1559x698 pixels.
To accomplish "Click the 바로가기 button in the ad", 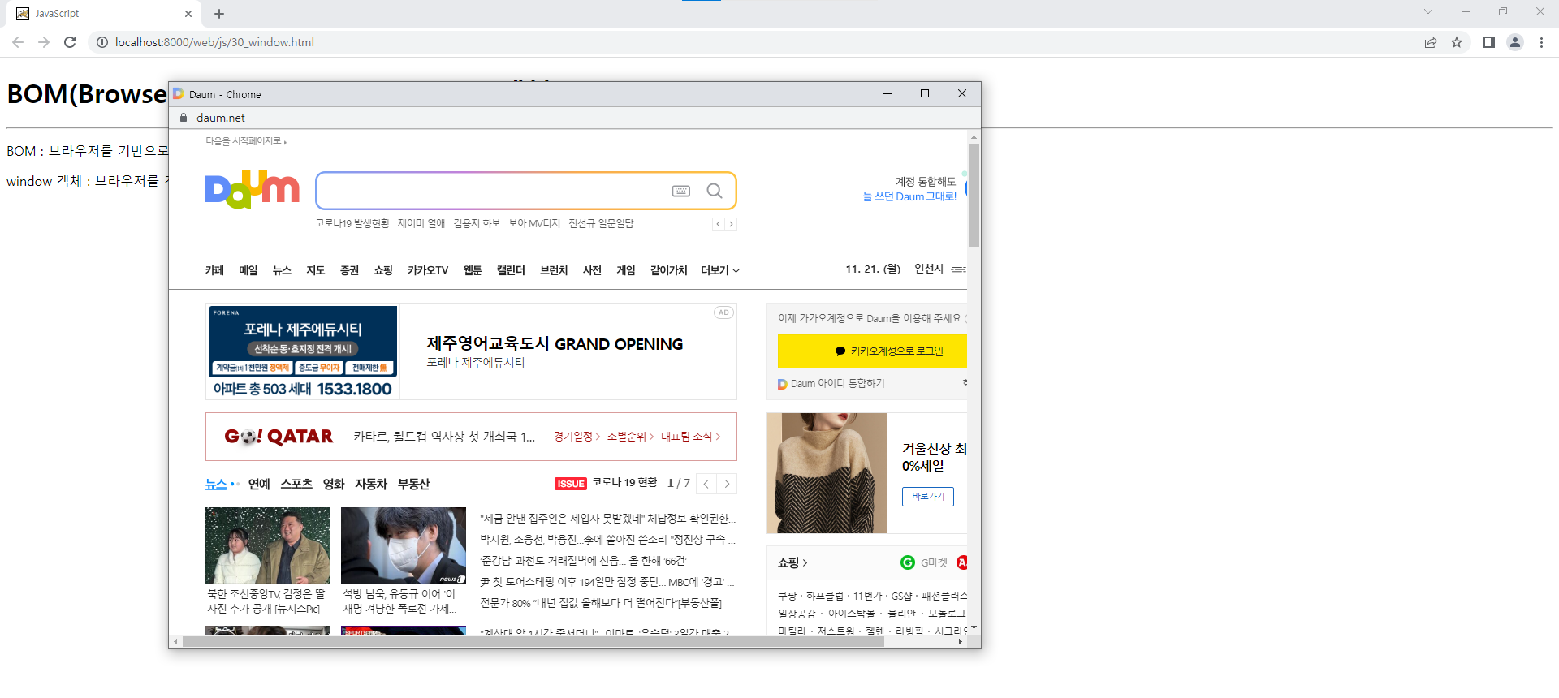I will click(x=928, y=497).
